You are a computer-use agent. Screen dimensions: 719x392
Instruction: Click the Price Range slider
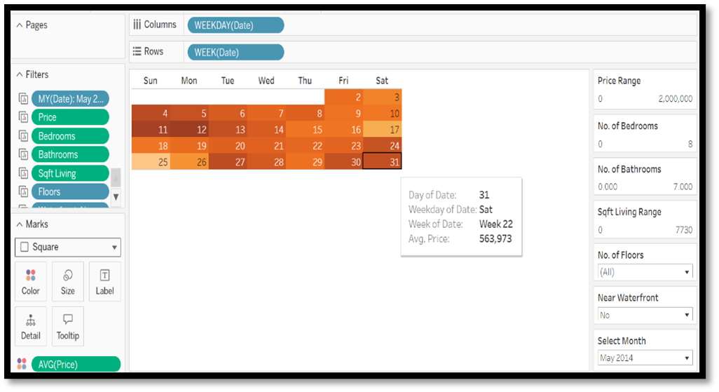tap(645, 99)
